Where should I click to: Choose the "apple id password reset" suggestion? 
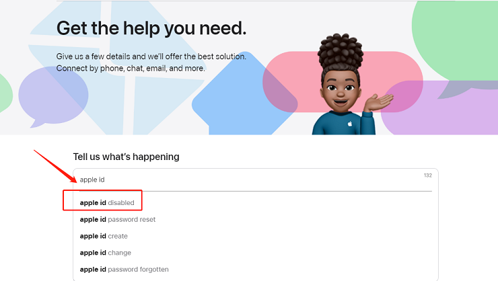(x=118, y=219)
